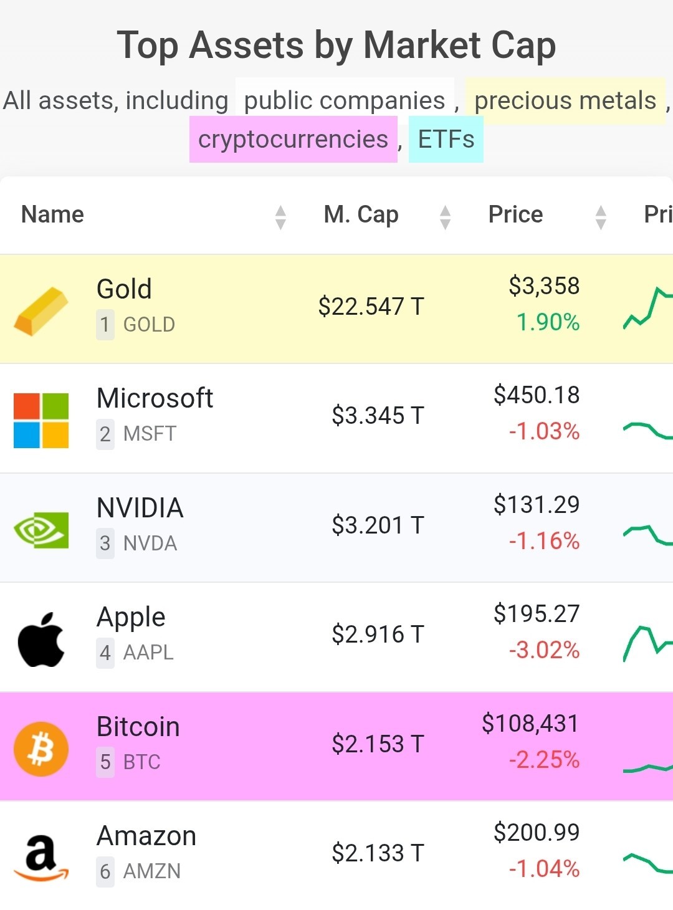Filter by precious metals tag
This screenshot has width=673, height=910.
[565, 100]
